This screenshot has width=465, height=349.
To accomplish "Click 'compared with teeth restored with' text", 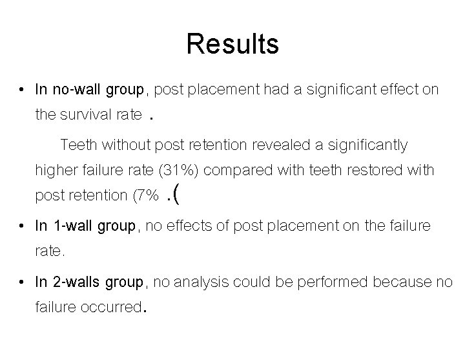I will pos(319,171).
